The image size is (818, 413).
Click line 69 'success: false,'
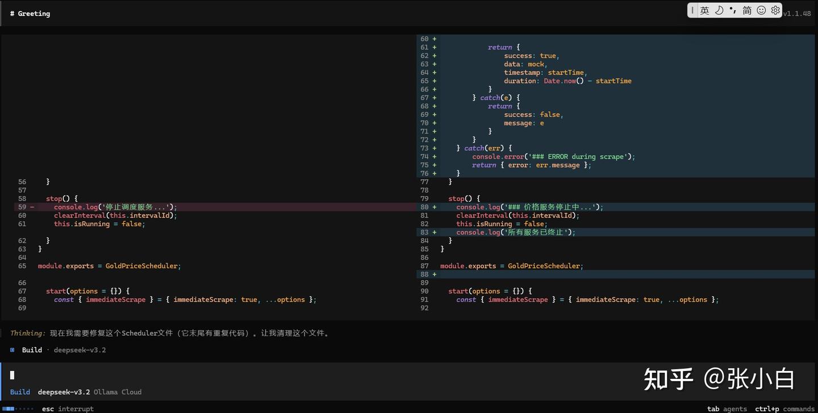(x=534, y=115)
